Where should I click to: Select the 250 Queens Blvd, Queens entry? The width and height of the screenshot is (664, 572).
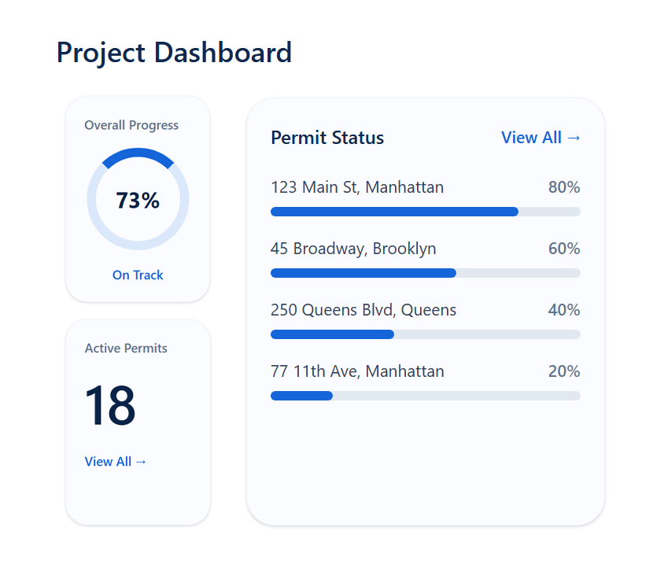[363, 310]
